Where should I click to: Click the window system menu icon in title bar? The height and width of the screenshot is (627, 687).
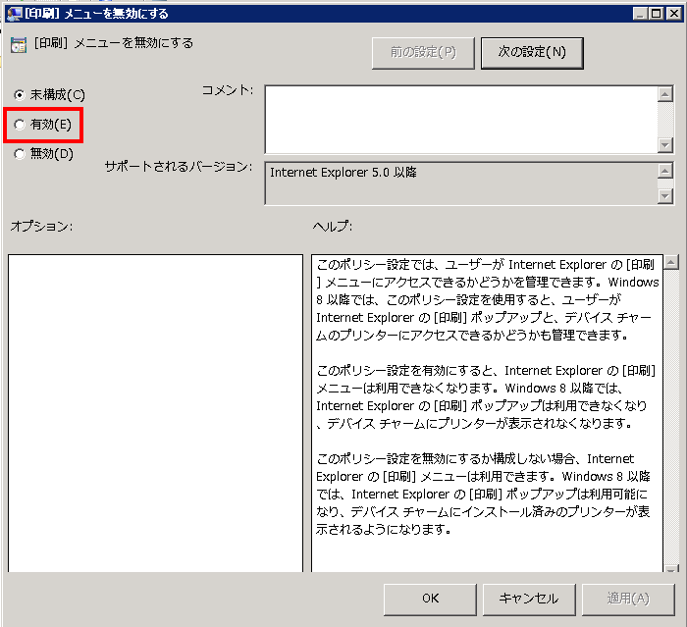[14, 13]
